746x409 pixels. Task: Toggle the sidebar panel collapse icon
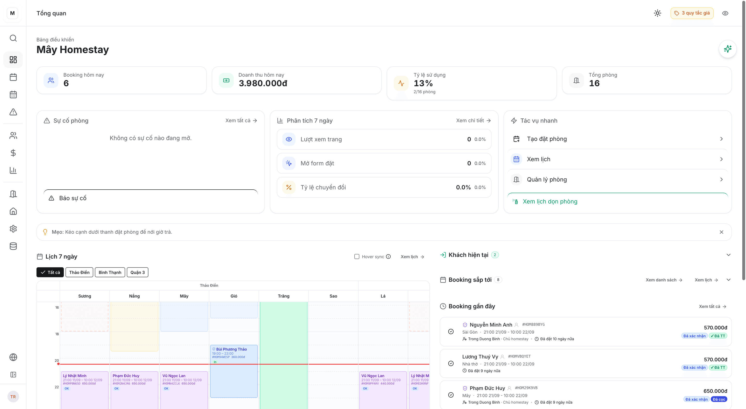point(13,375)
